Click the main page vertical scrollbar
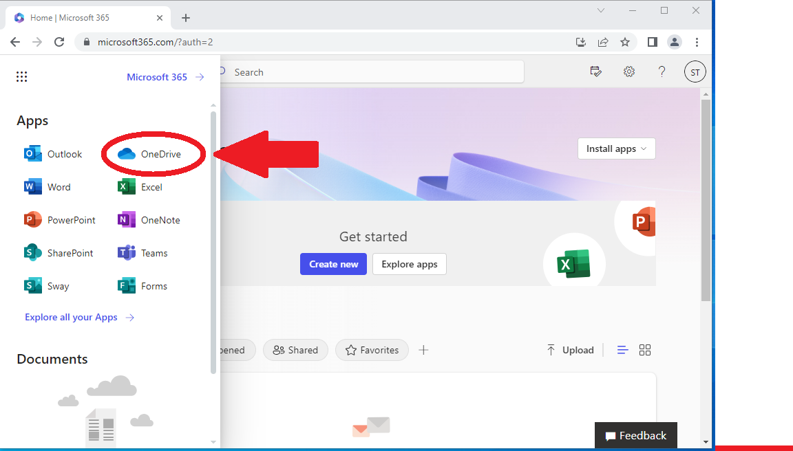The image size is (793, 451). (706, 201)
